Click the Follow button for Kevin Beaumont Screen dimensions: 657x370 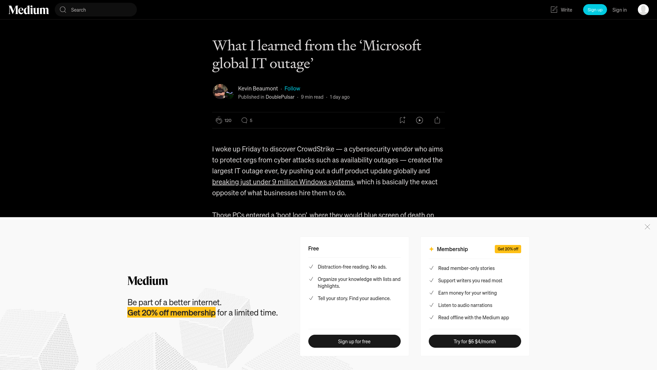pyautogui.click(x=292, y=88)
